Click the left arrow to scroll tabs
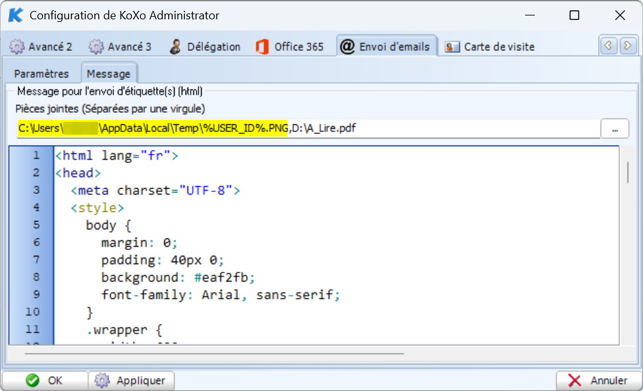The image size is (643, 391). (609, 46)
